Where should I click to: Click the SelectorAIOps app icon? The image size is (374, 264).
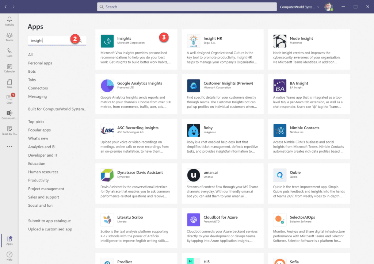point(280,220)
